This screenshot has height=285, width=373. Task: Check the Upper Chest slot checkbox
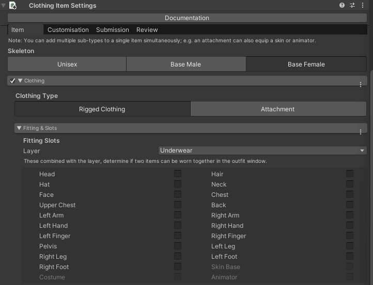pyautogui.click(x=178, y=205)
